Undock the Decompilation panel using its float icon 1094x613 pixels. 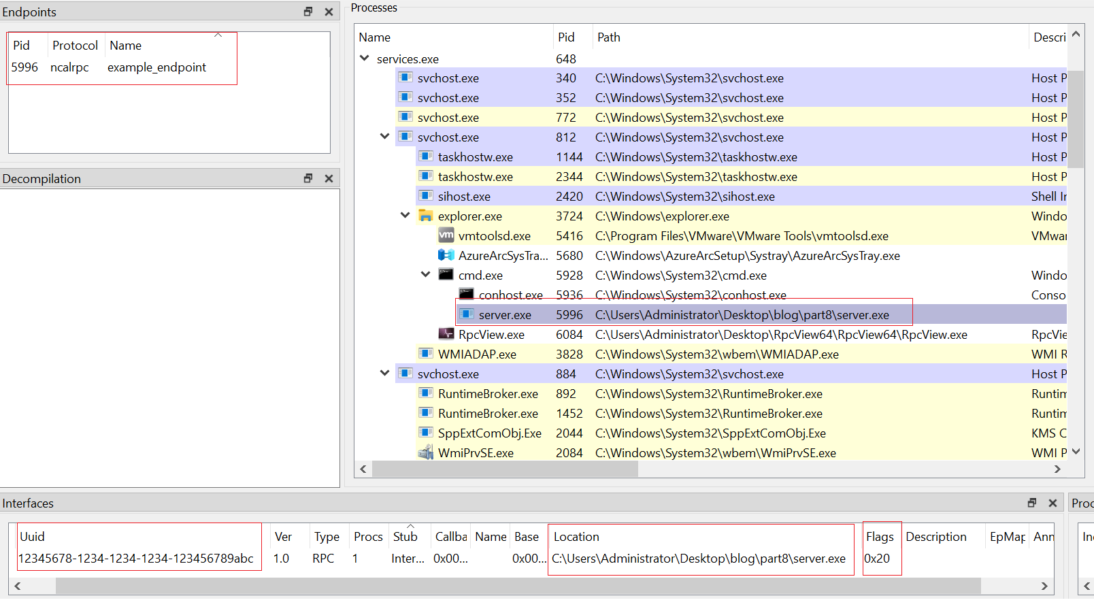tap(308, 178)
